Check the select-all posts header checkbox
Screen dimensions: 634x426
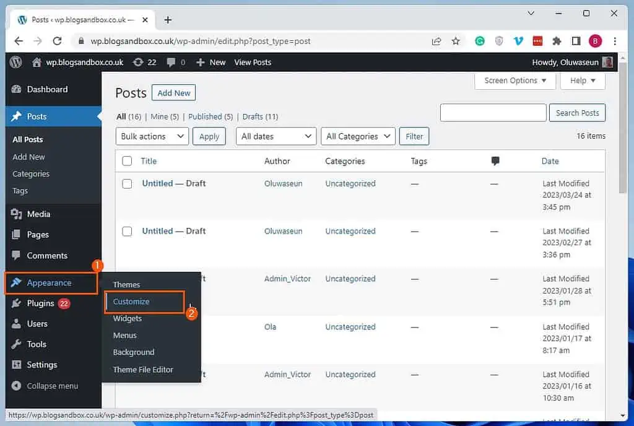(126, 161)
